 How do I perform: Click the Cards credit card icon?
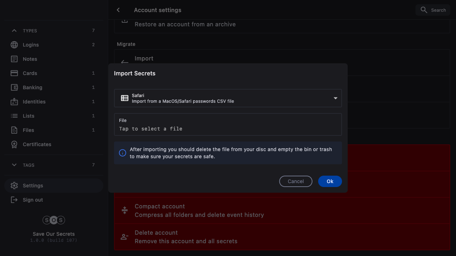tap(14, 73)
